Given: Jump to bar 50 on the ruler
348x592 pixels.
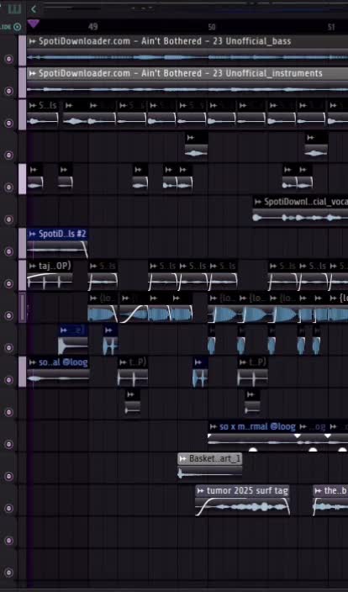Looking at the screenshot, I should tap(212, 27).
